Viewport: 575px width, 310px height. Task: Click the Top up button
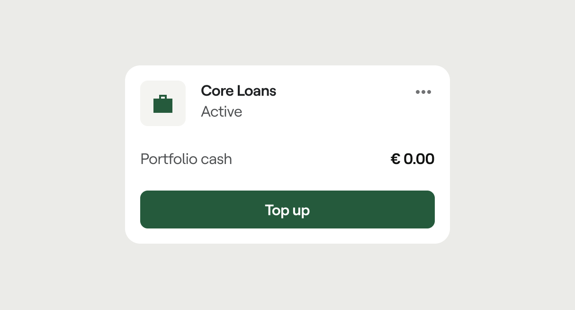287,210
